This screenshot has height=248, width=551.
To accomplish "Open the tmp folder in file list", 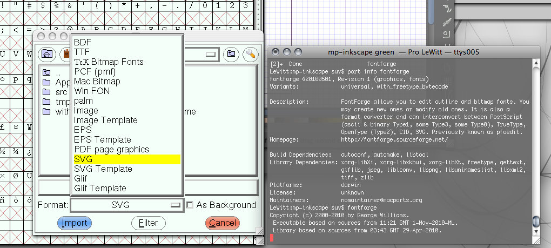I will 56,102.
